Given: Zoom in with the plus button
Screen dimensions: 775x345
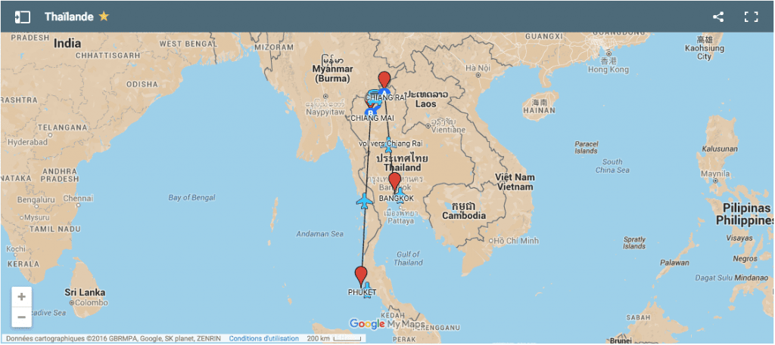Looking at the screenshot, I should (x=22, y=297).
